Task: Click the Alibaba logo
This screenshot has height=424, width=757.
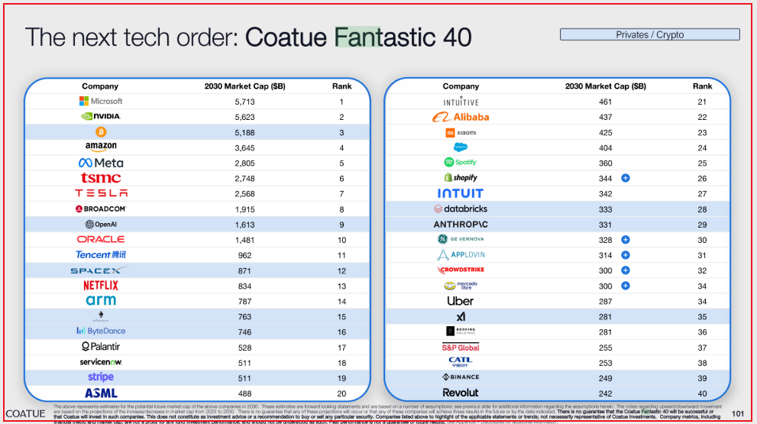Action: coord(461,117)
